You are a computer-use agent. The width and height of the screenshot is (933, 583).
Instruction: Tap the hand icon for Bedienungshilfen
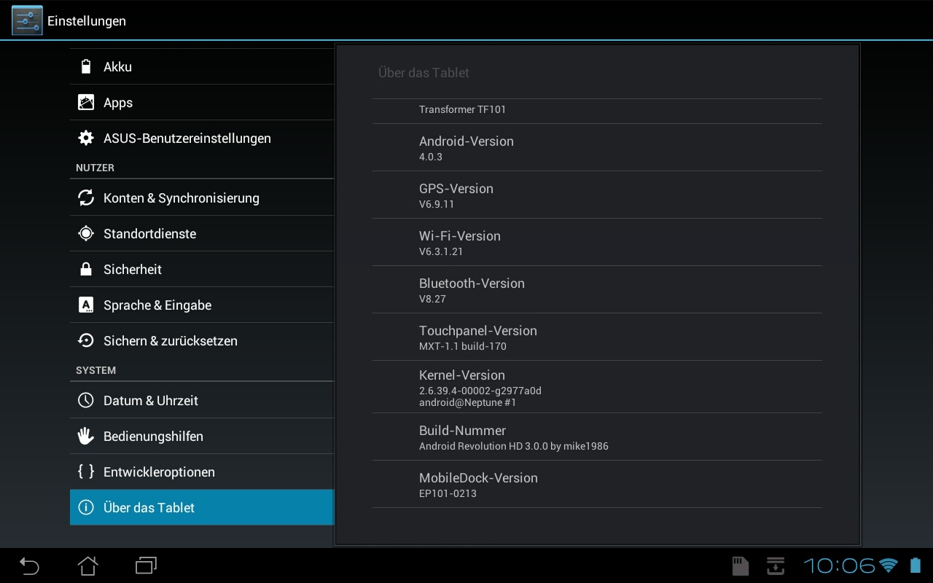(86, 436)
